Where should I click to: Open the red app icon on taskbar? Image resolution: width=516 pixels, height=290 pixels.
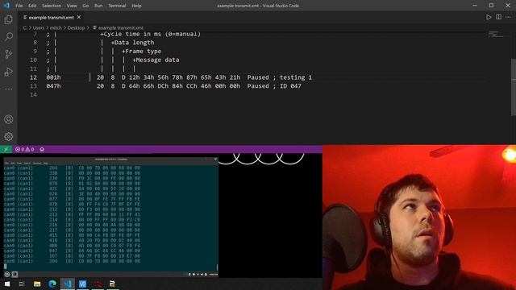pos(98,284)
